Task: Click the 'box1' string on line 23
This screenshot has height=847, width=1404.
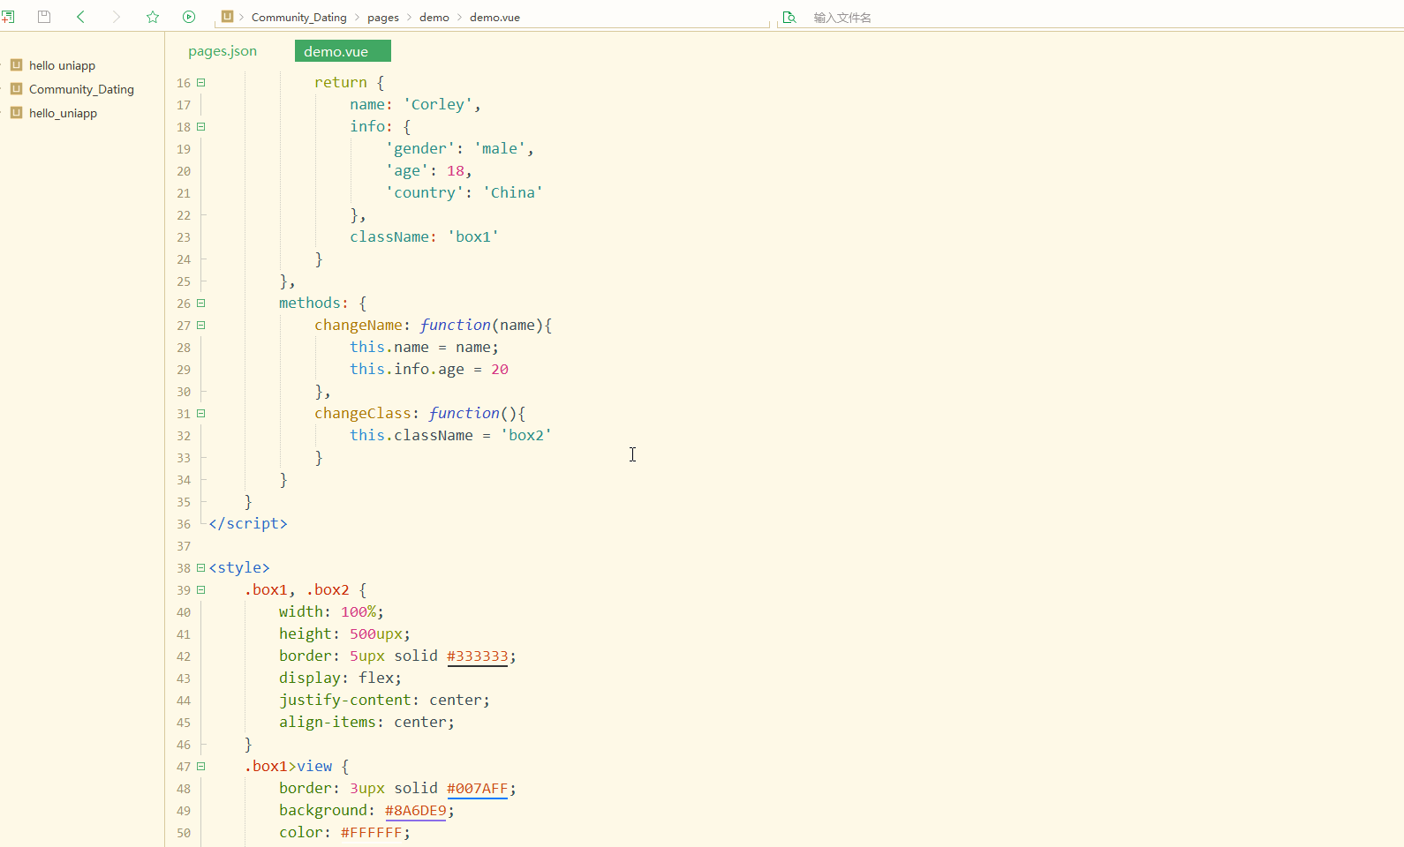Action: tap(473, 237)
